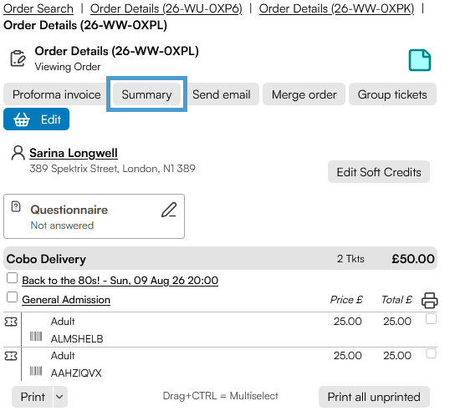Viewport: 455px width, 411px height.
Task: Open Sarina Longwell customer link
Action: [x=74, y=153]
